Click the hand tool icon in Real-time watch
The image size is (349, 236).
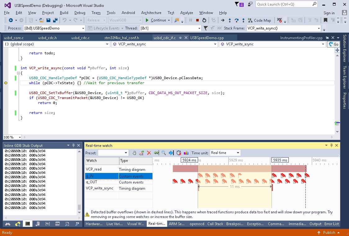tap(134, 153)
